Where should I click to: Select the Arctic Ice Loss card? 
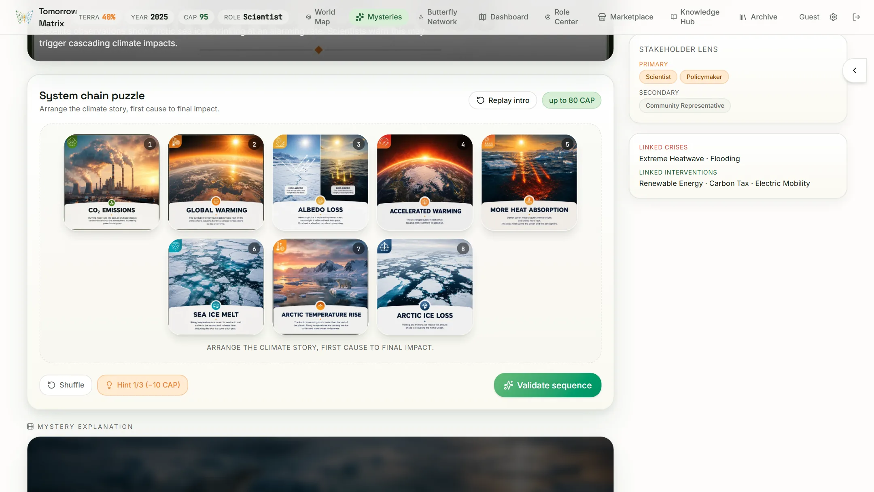coord(425,287)
